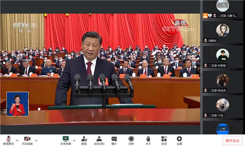Click the name label 周晓庆
The width and height of the screenshot is (245, 147).
click(x=212, y=41)
